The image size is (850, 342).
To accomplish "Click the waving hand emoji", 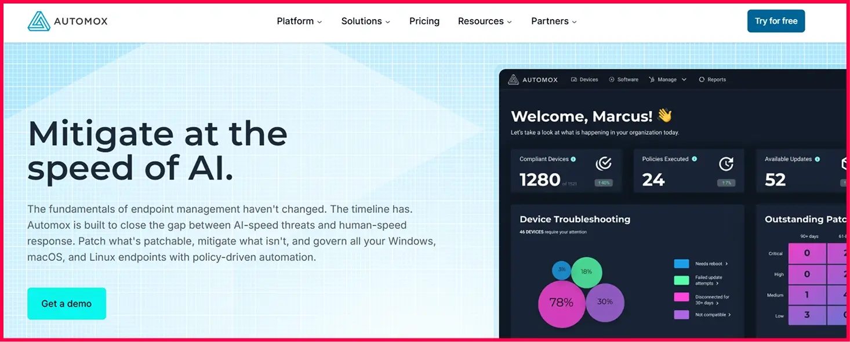I will click(x=664, y=115).
